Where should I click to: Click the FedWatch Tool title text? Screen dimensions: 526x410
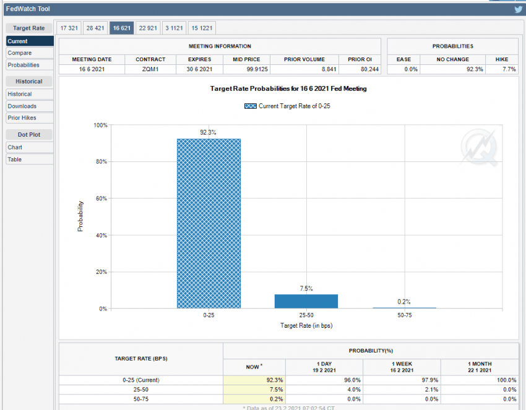(28, 9)
